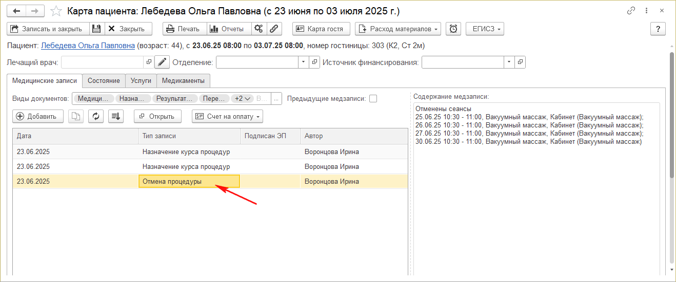Viewport: 676px width, 282px height.
Task: Open the gears settings icon in toolbar
Action: (259, 29)
